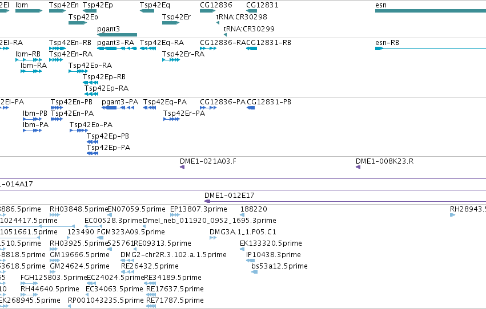
Task: Click the lbm-PA protein label
Action: (35, 125)
